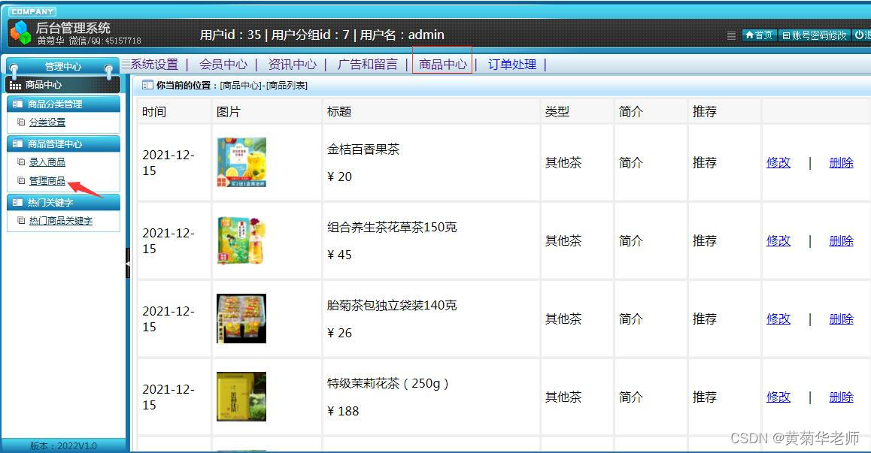The width and height of the screenshot is (871, 453).
Task: Click panel icon beside 热门关键字
Action: 17,203
